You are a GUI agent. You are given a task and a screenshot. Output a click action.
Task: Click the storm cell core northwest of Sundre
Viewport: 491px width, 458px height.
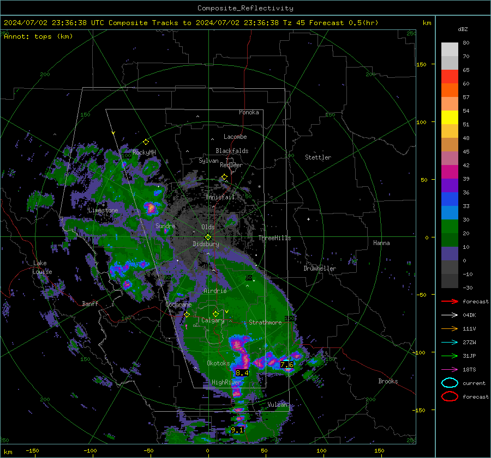point(151,207)
